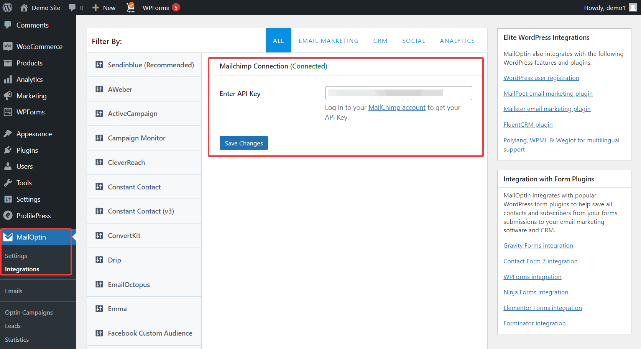Expand the Emma integration row
This screenshot has height=349, width=641.
[144, 309]
